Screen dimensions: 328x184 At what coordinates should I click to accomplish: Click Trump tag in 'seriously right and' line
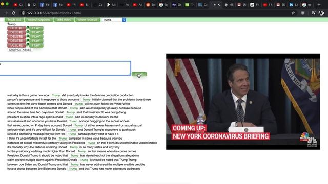point(72,130)
